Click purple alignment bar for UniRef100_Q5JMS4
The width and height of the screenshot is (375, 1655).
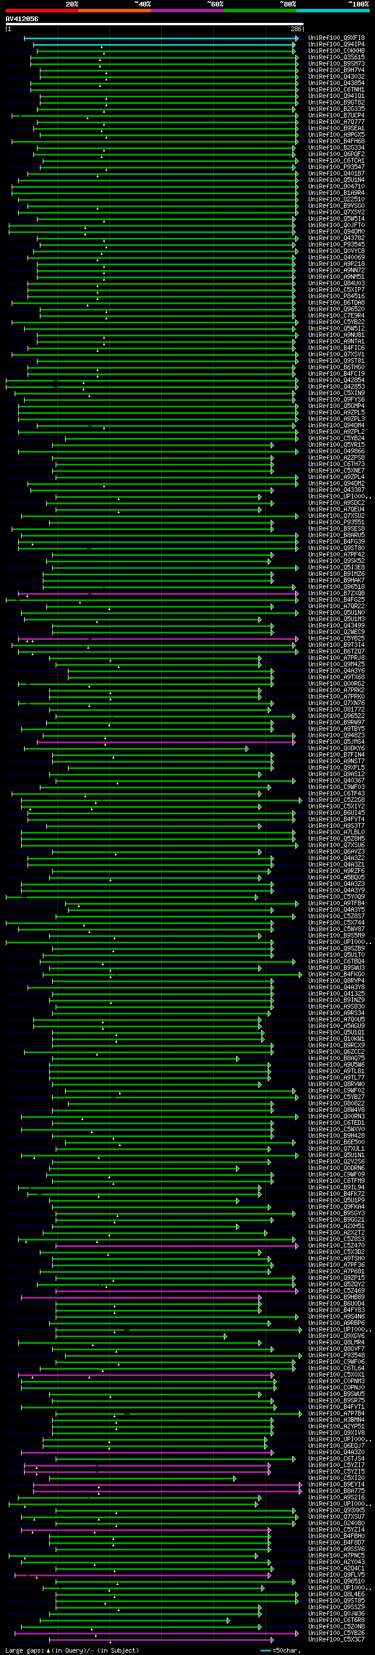(x=166, y=742)
